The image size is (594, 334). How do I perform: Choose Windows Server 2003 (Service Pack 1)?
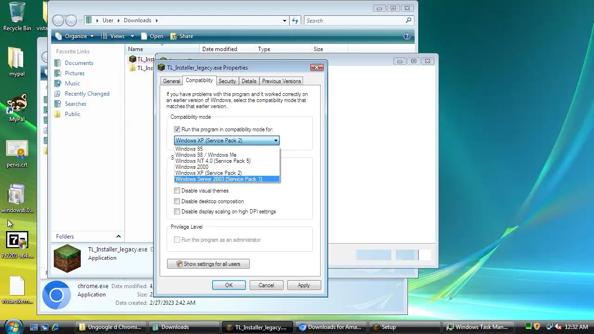pos(227,179)
